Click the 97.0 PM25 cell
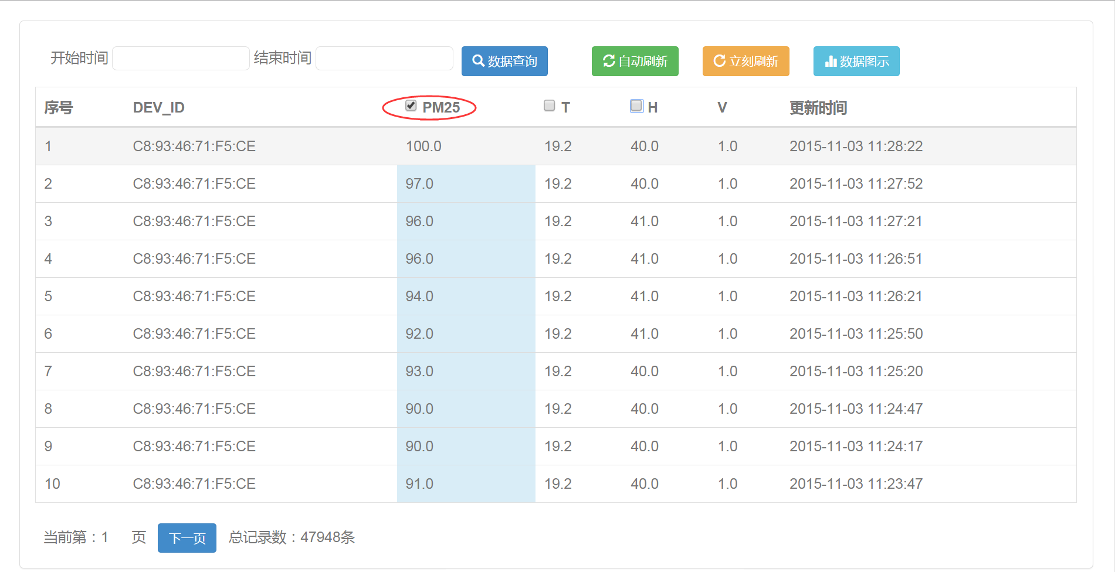This screenshot has width=1115, height=572. click(x=419, y=184)
